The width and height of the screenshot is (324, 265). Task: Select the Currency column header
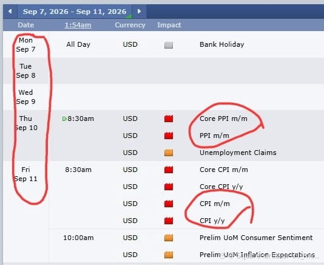pyautogui.click(x=130, y=25)
